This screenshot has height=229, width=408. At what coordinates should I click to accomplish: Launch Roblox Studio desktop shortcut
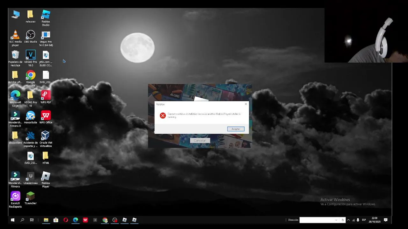[x=46, y=18]
